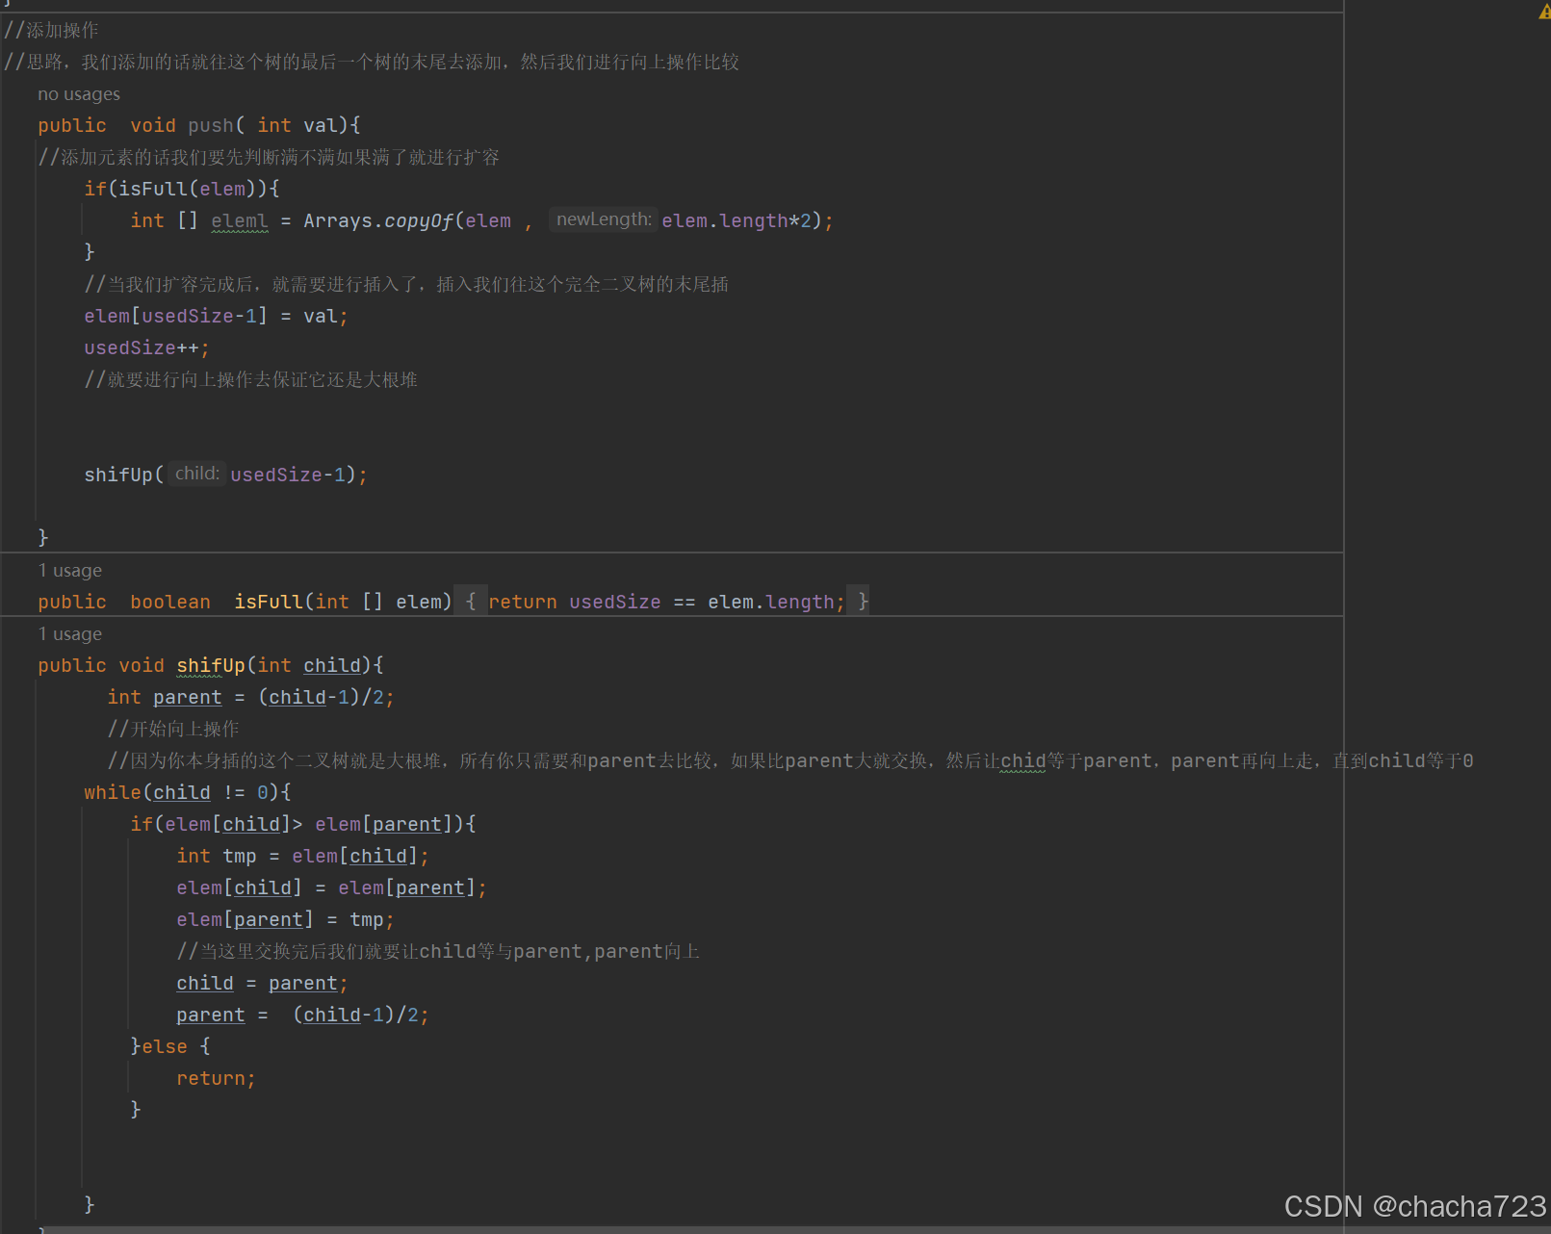1551x1234 pixels.
Task: Click the line child = parent;
Action: tap(262, 983)
